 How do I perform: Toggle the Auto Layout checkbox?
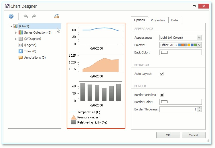pyautogui.click(x=161, y=74)
